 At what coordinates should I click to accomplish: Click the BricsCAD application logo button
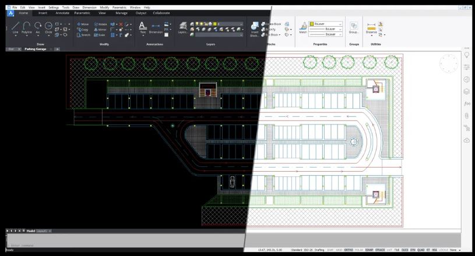click(10, 13)
